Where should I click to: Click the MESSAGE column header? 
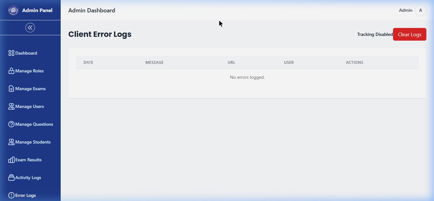point(154,63)
